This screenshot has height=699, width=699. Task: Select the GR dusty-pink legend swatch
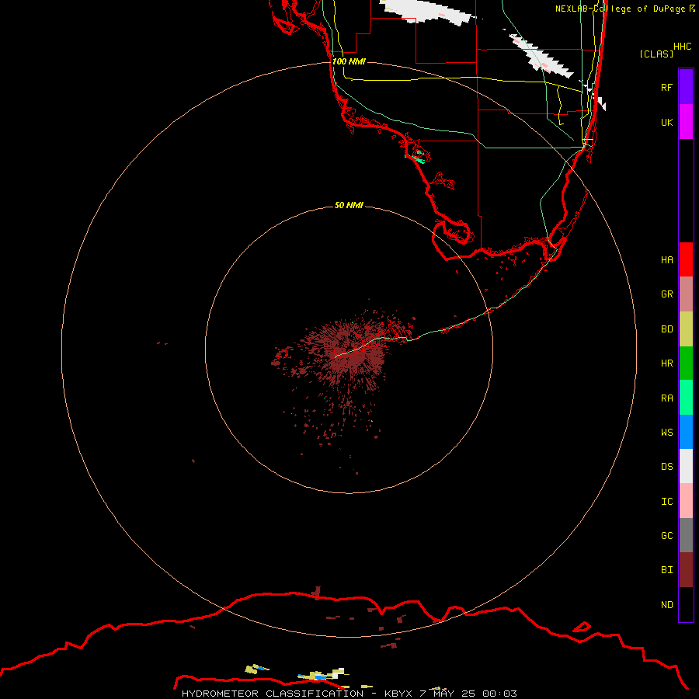tap(686, 294)
